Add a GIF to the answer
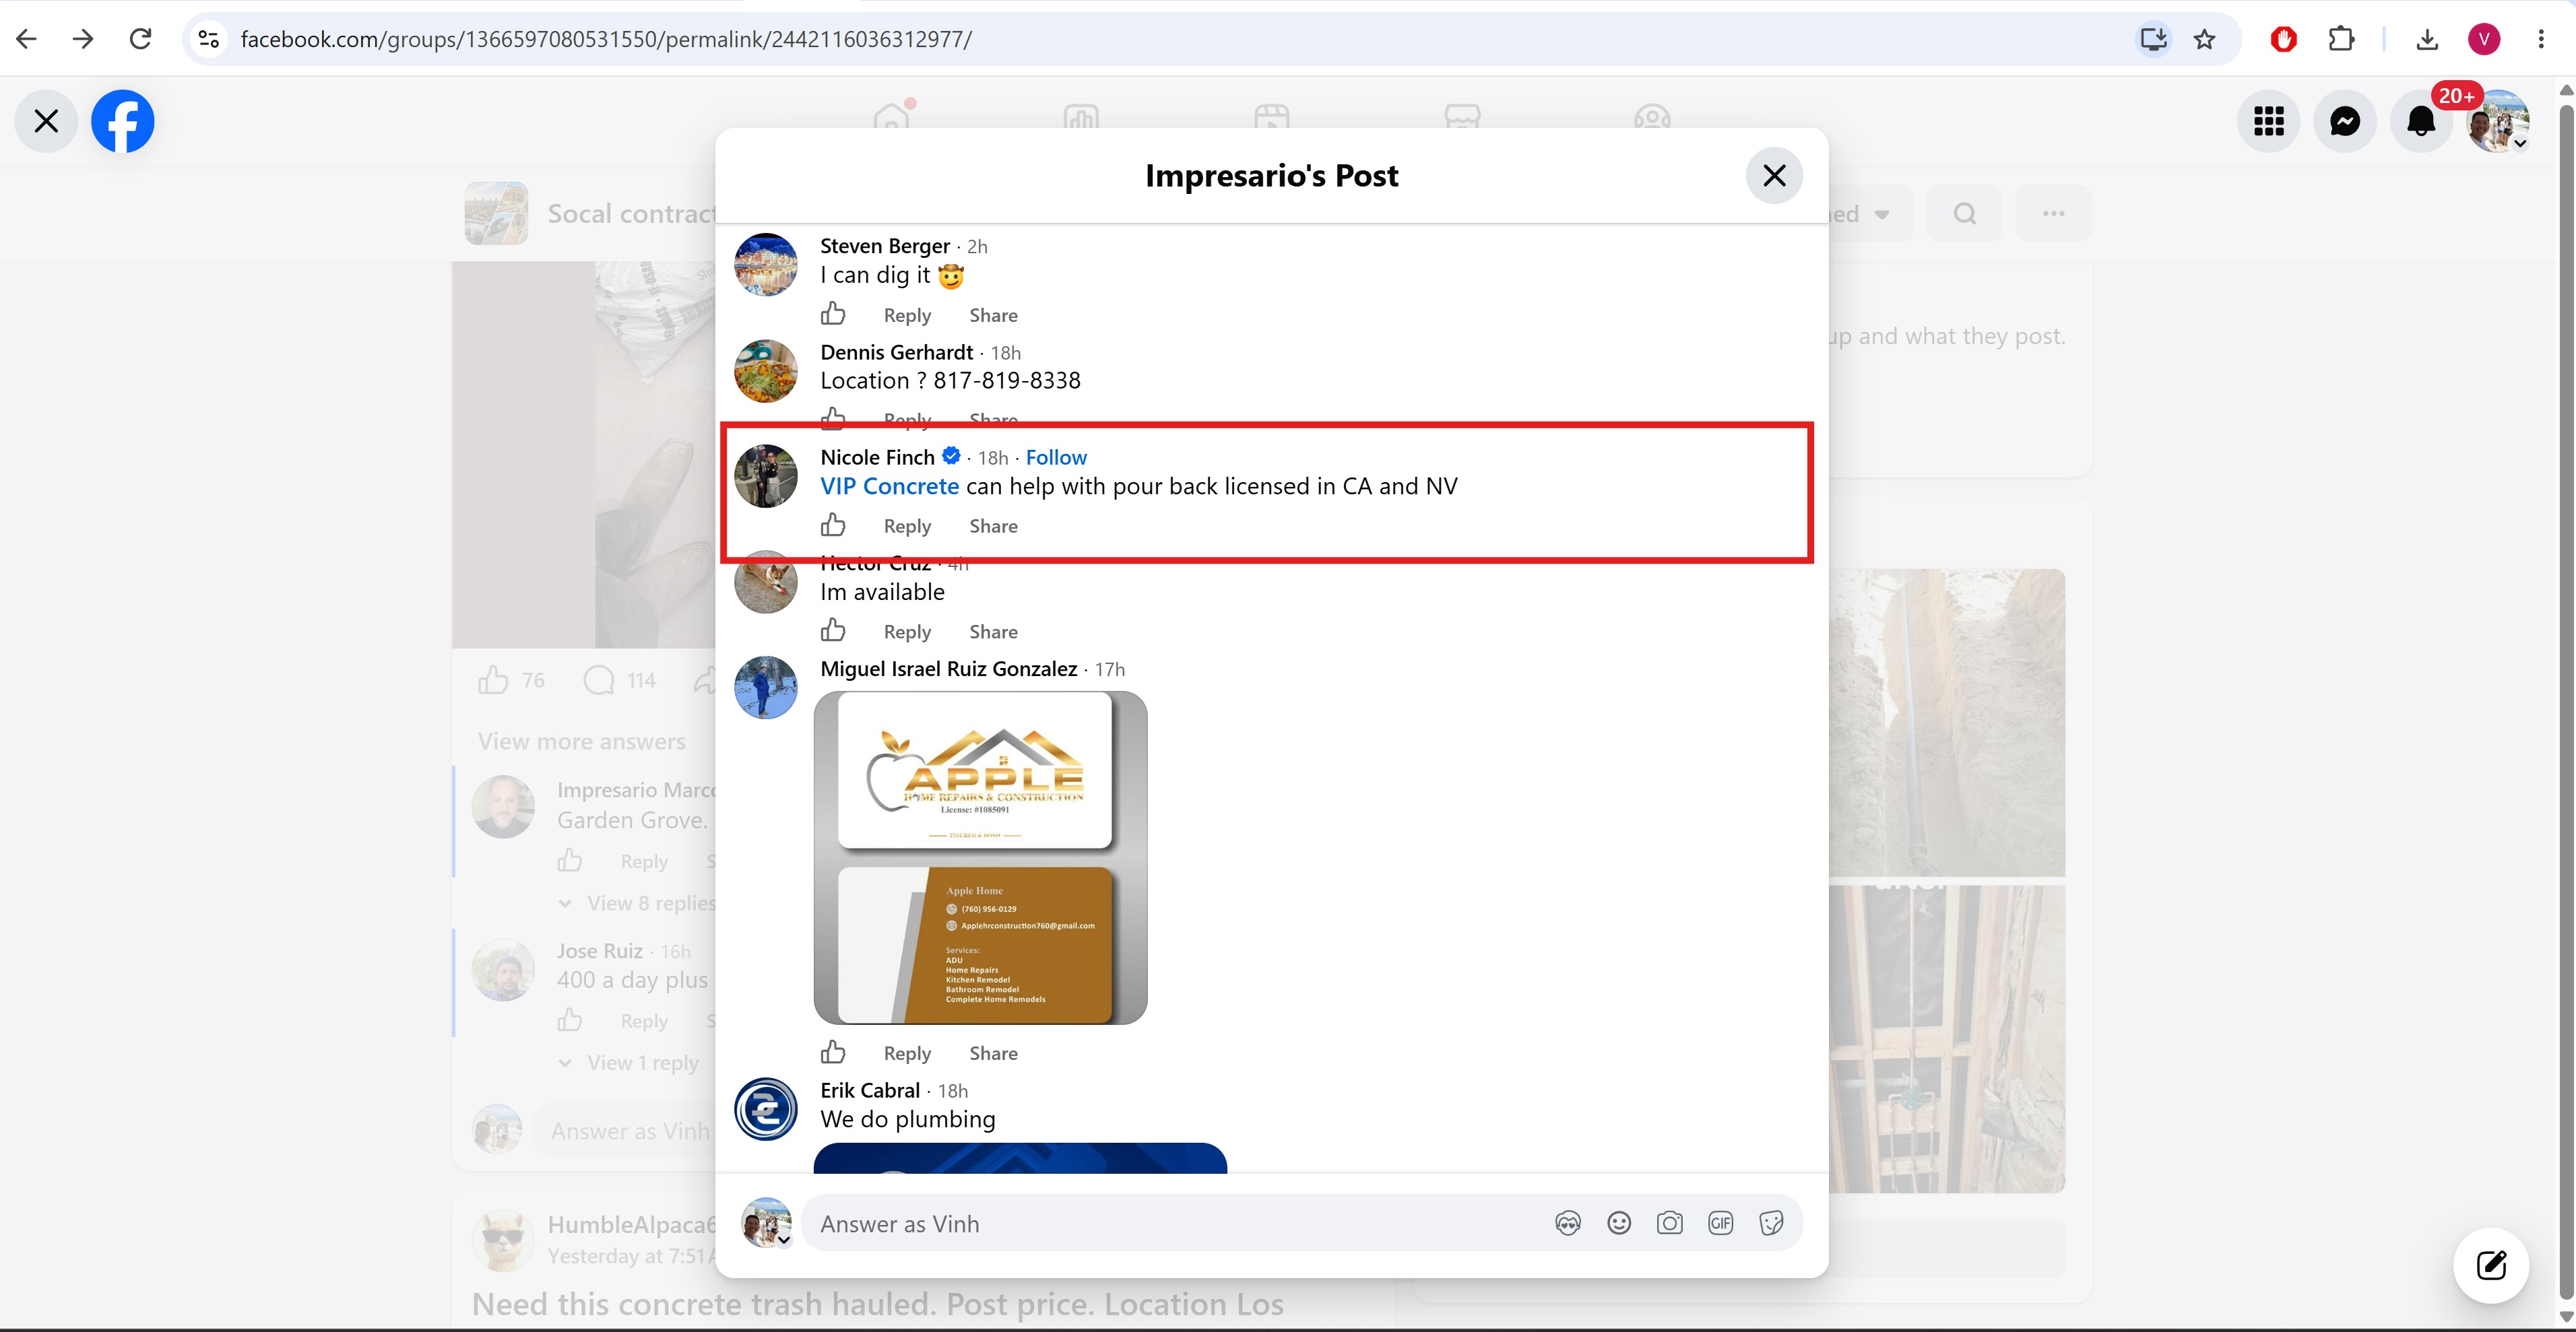The image size is (2576, 1332). tap(1720, 1223)
